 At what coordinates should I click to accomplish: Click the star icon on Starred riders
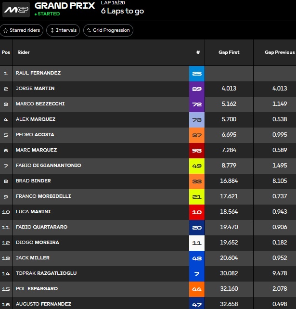coord(5,30)
